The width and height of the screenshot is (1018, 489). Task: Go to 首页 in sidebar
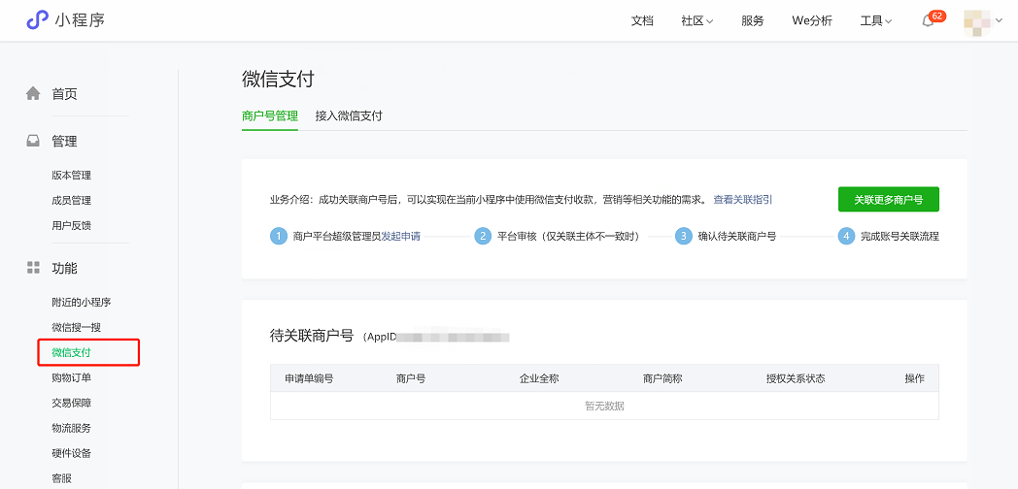[x=64, y=94]
